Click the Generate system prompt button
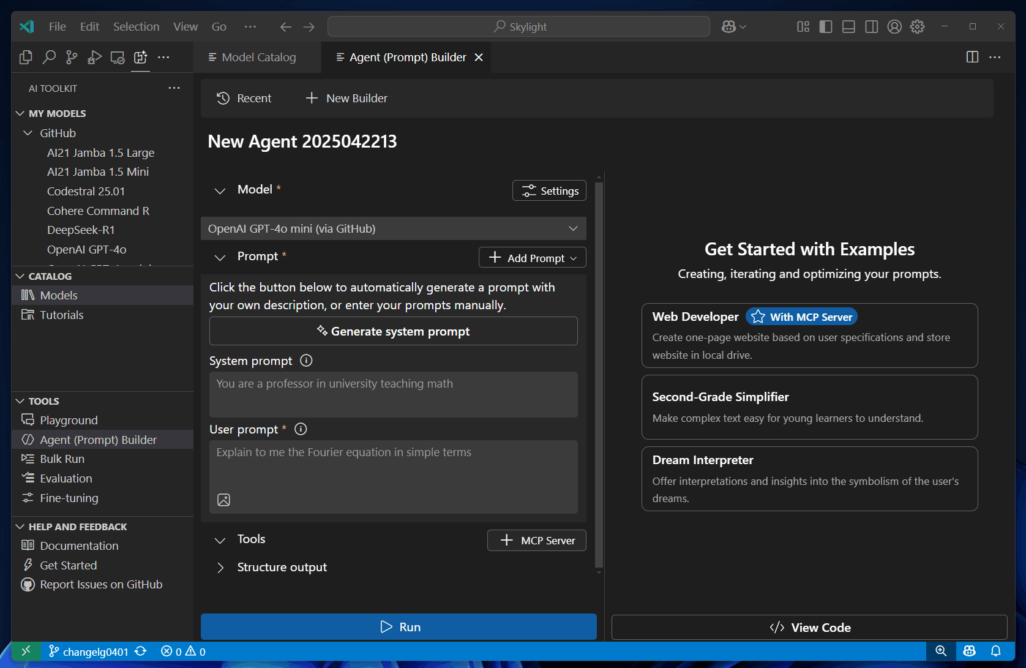 [393, 331]
